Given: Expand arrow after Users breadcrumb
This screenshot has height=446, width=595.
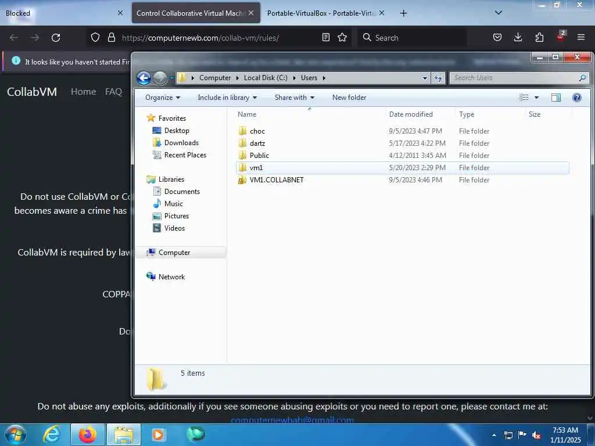Looking at the screenshot, I should point(324,78).
